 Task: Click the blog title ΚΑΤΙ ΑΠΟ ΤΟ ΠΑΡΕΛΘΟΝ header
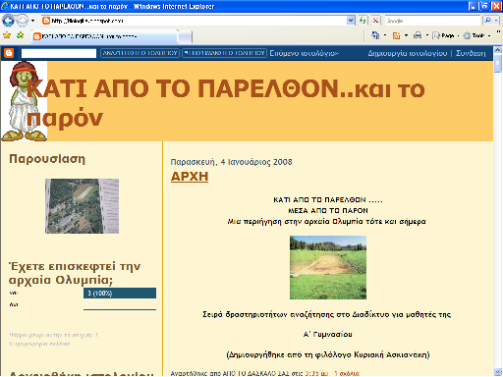pos(225,103)
